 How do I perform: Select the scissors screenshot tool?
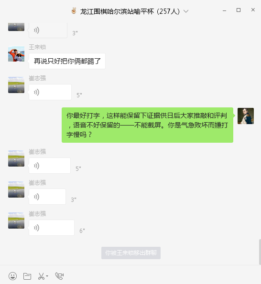point(42,276)
